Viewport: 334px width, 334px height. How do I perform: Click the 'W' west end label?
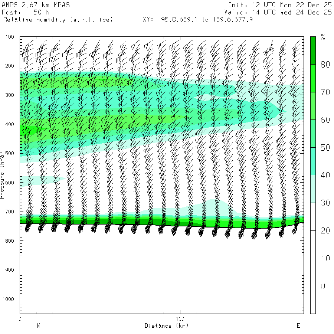click(38, 326)
